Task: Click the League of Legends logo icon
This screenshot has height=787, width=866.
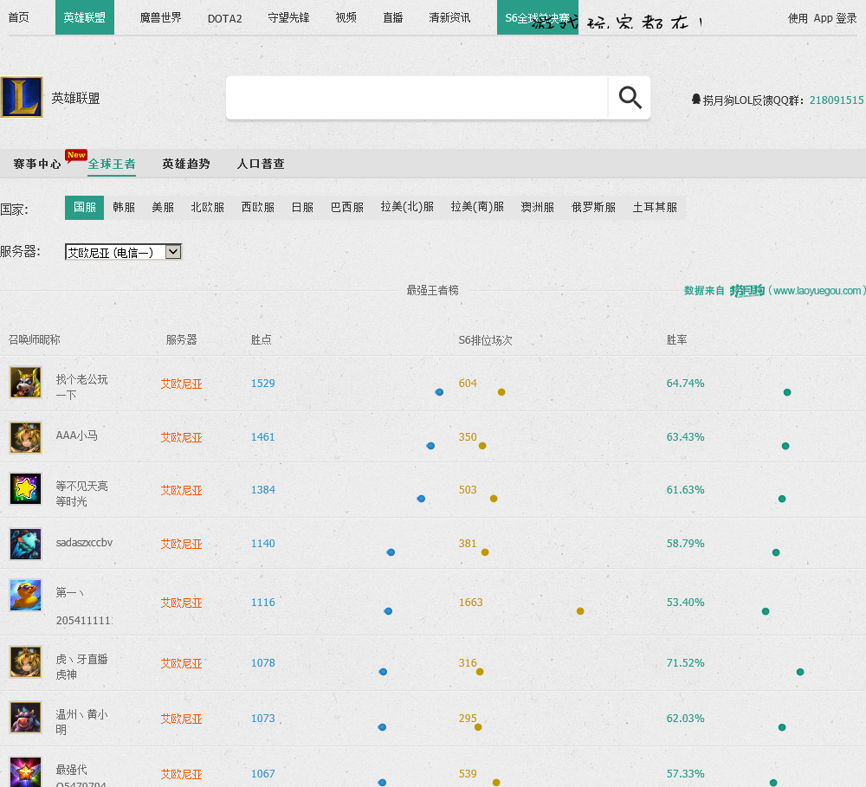Action: click(x=22, y=97)
